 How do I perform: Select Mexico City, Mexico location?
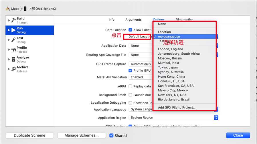pos(185,90)
